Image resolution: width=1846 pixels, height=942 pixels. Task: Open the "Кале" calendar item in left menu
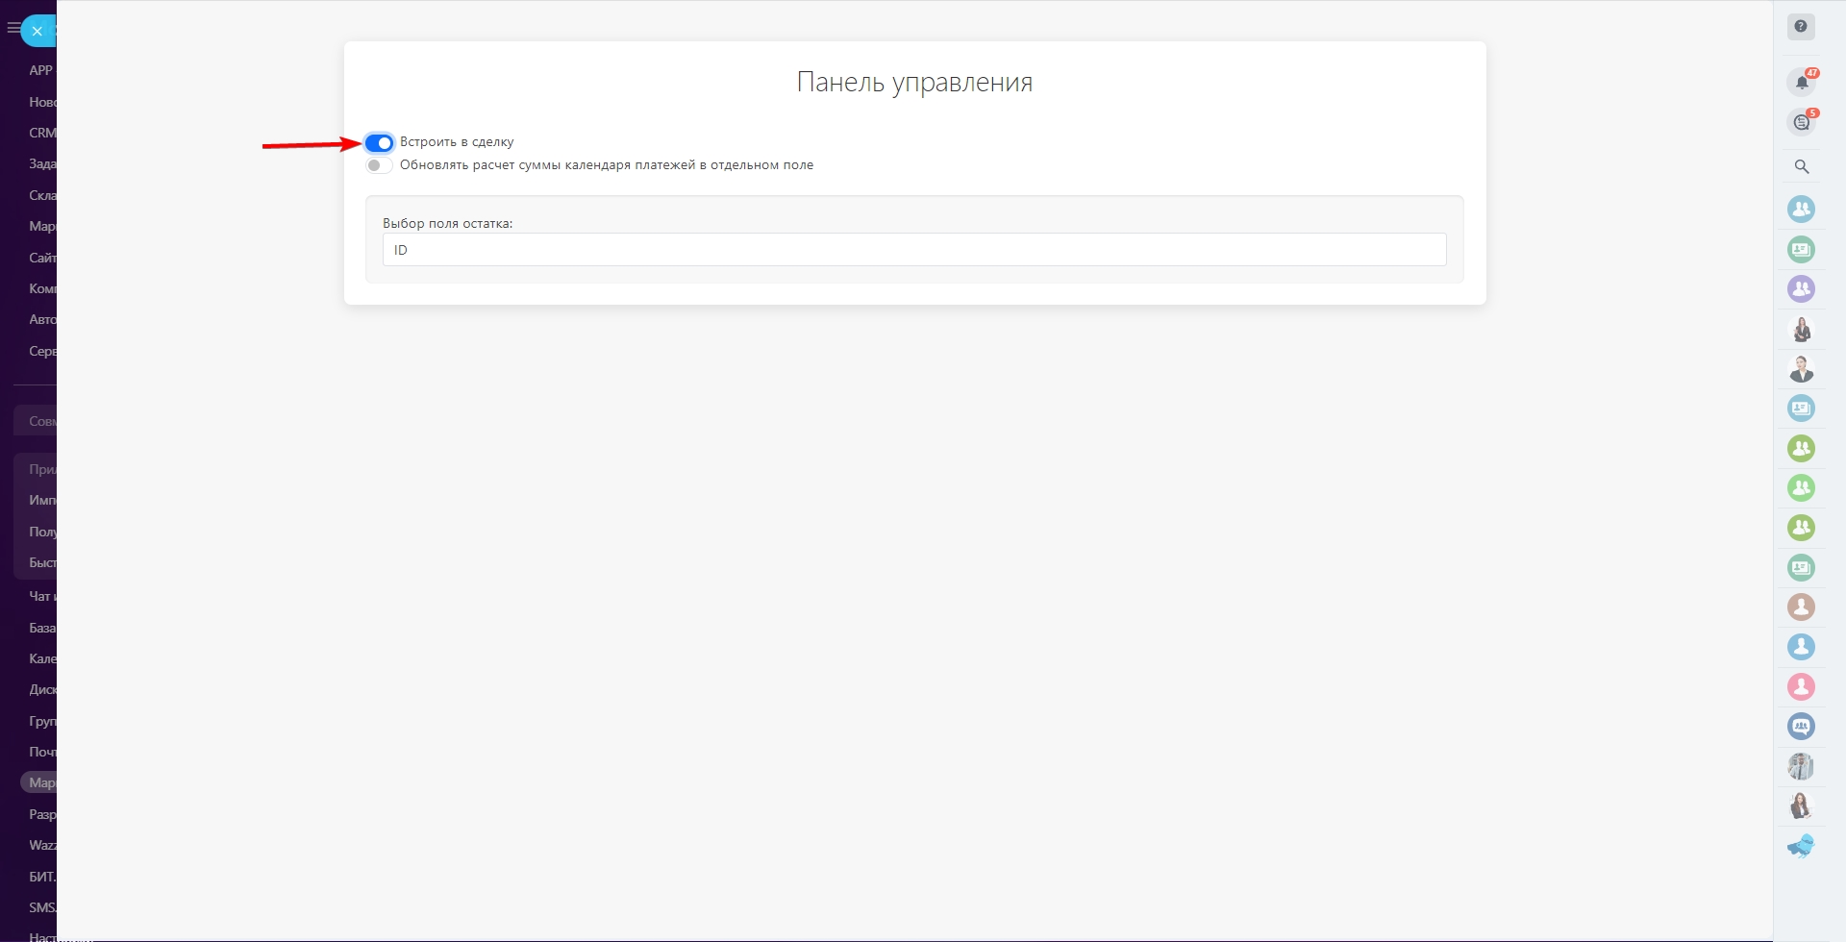click(x=42, y=658)
